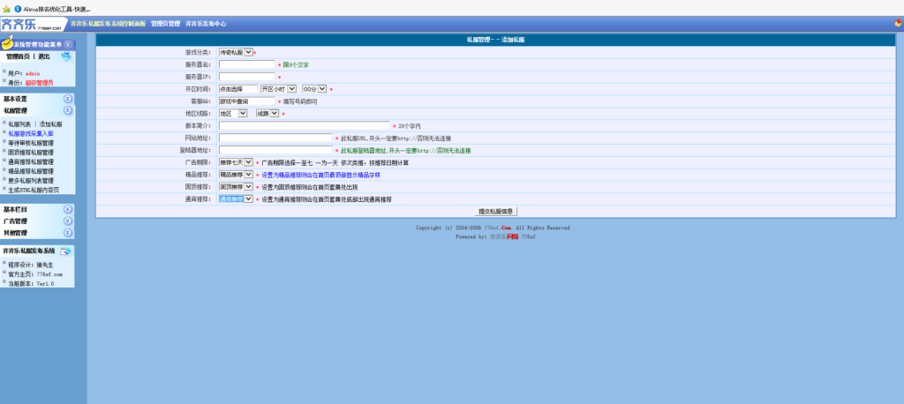Click the blue icon next to 退出
This screenshot has width=904, height=404.
coord(66,56)
